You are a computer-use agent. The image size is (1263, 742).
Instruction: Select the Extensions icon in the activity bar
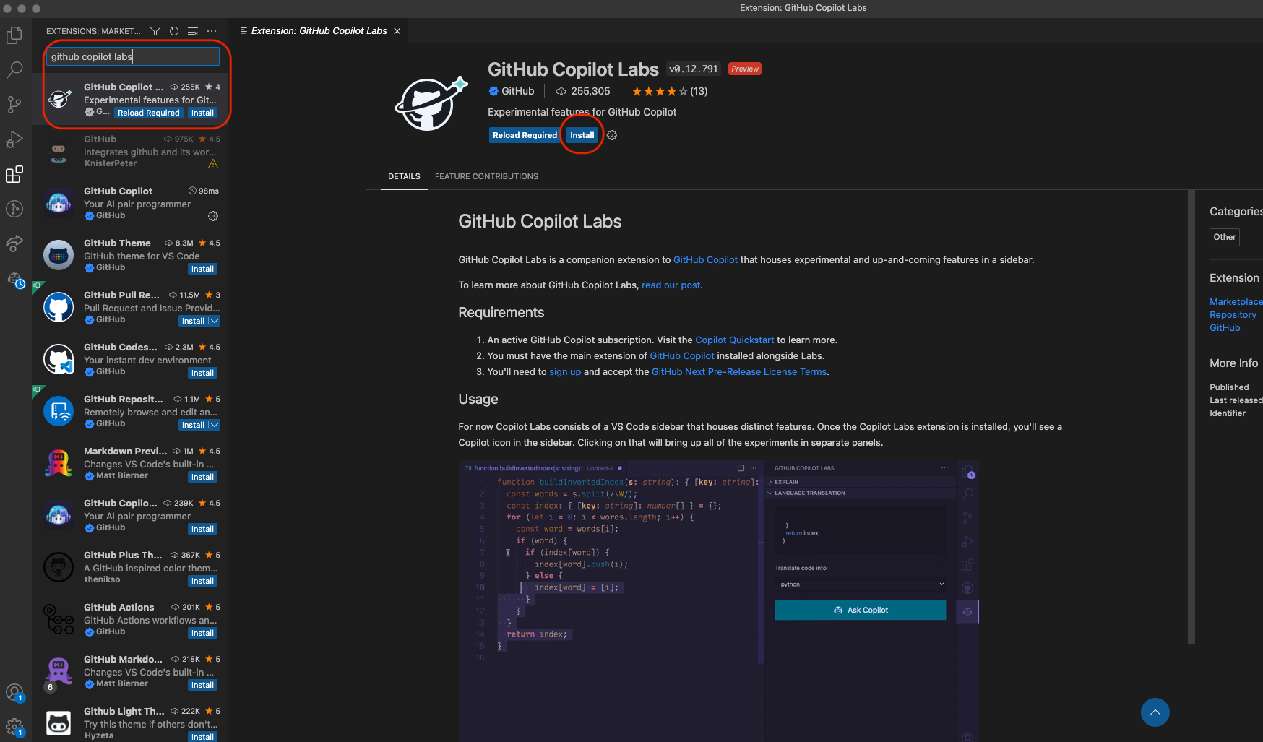14,174
